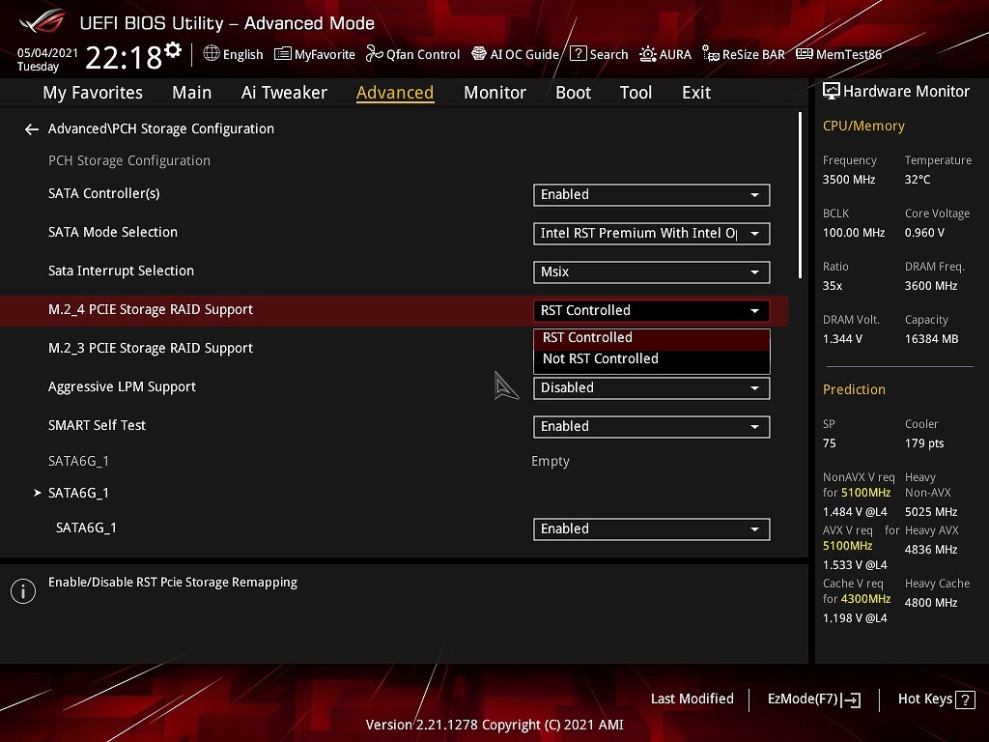Go to the Boot tab
This screenshot has height=742, width=989.
pyautogui.click(x=573, y=93)
